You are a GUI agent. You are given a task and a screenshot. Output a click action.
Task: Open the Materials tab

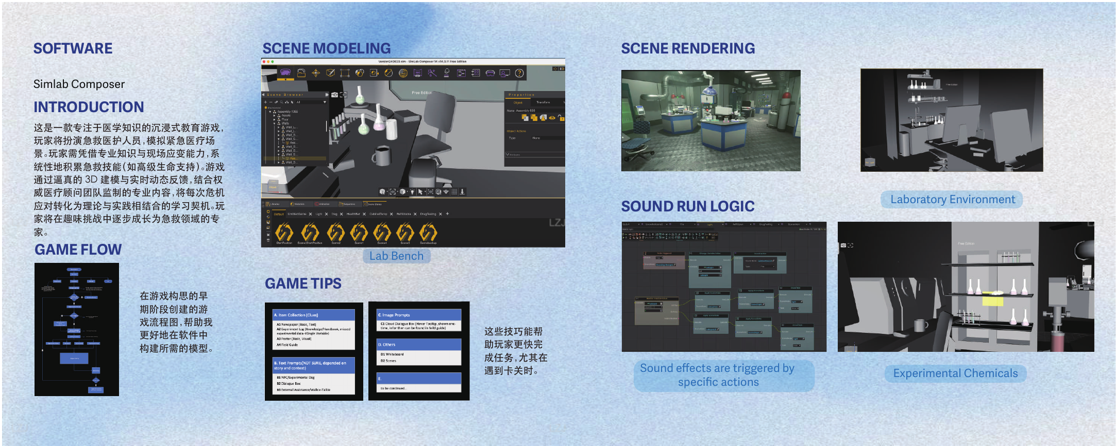(x=298, y=204)
